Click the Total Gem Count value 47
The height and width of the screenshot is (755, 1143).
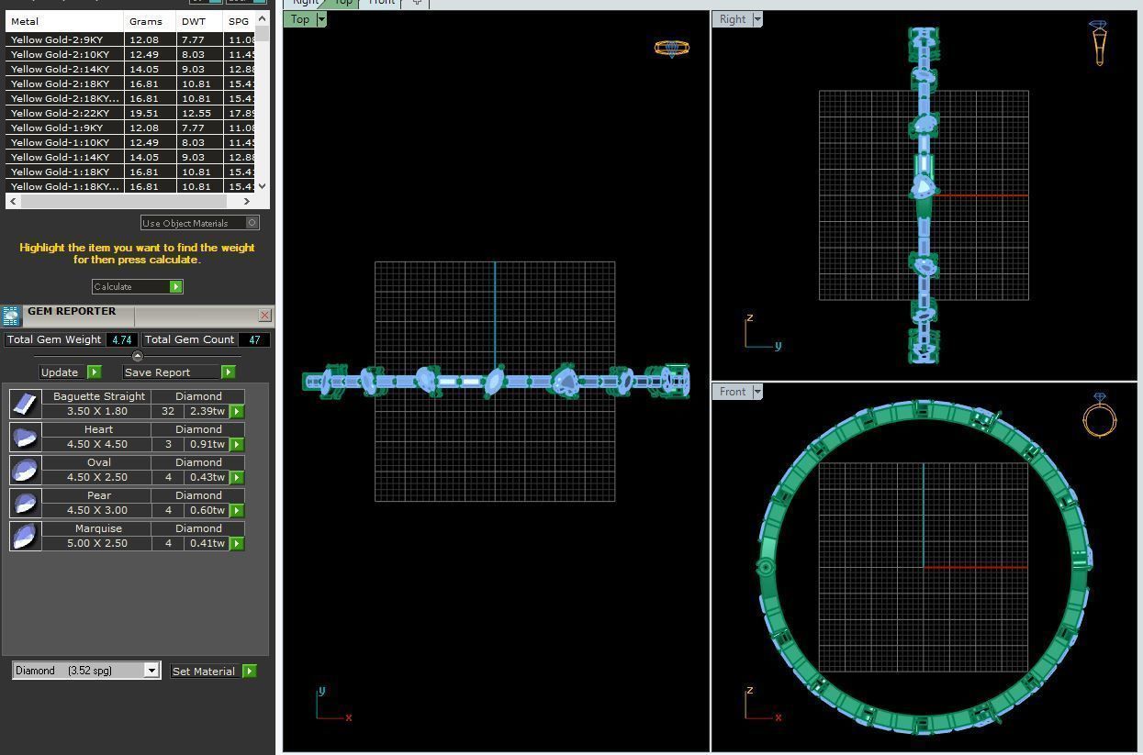tap(254, 339)
